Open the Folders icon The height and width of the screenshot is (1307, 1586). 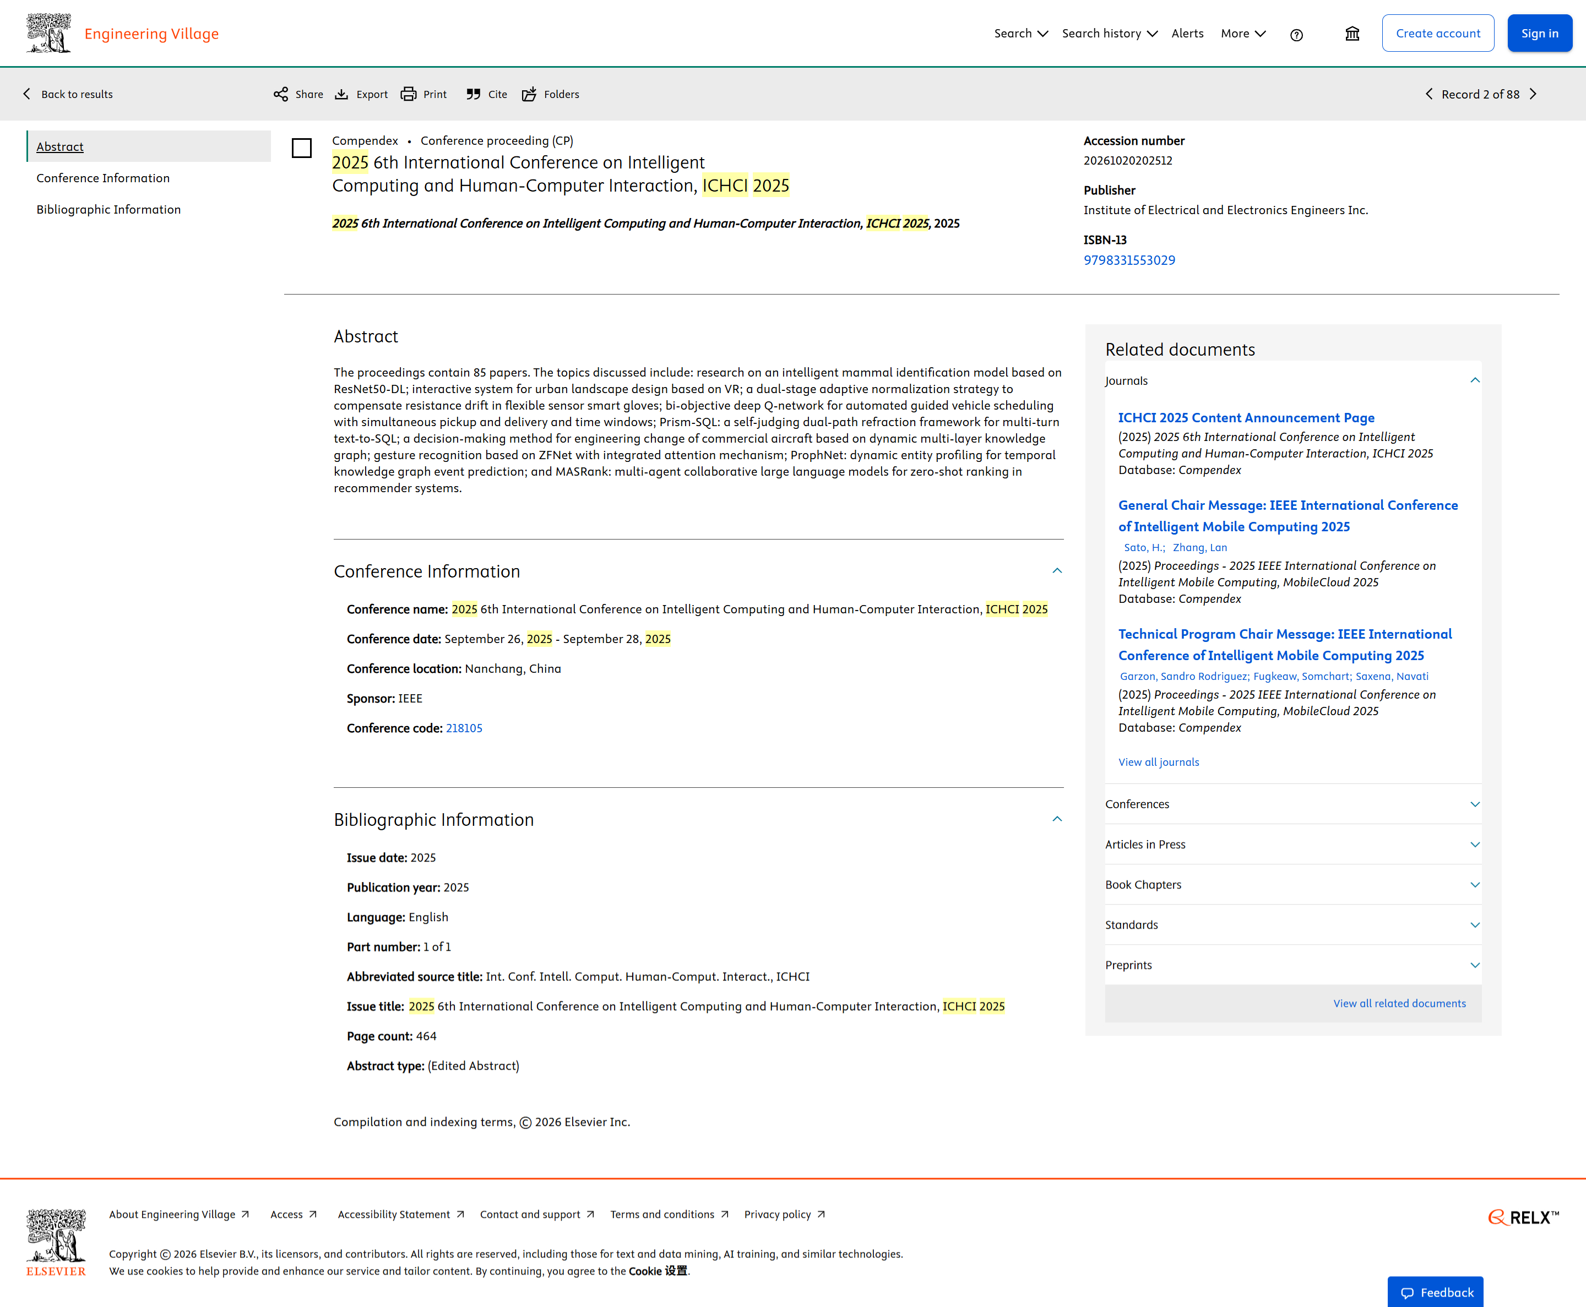tap(529, 94)
